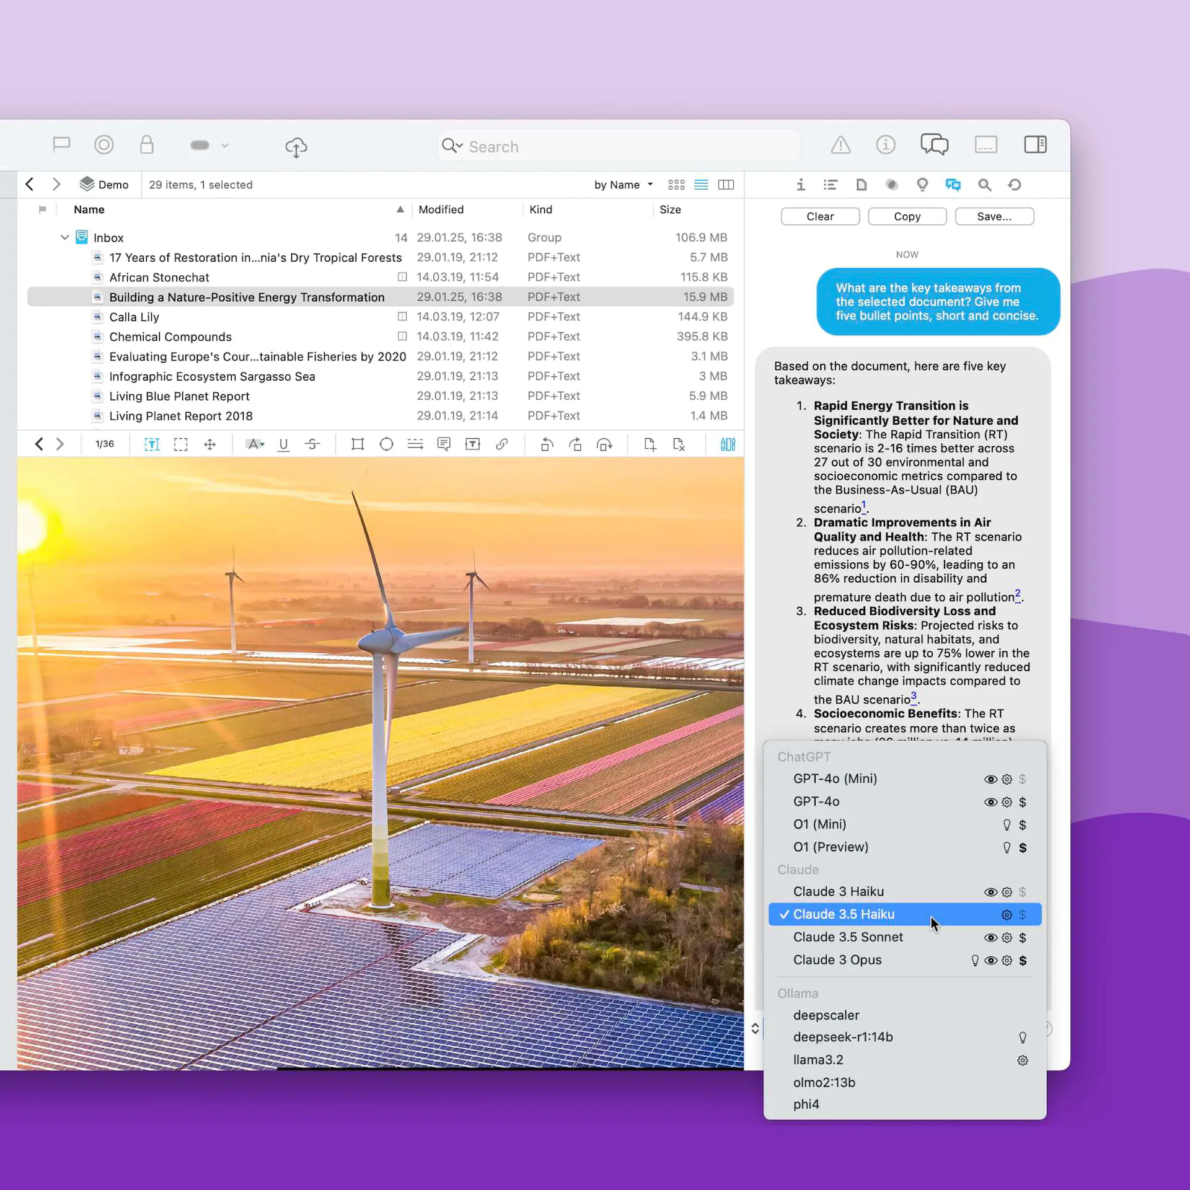Collapse the Inbox group
Screen dimensions: 1190x1190
pos(64,237)
